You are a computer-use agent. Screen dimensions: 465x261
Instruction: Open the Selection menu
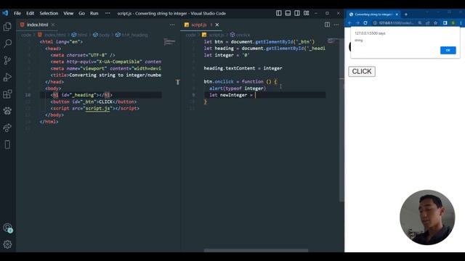[49, 13]
